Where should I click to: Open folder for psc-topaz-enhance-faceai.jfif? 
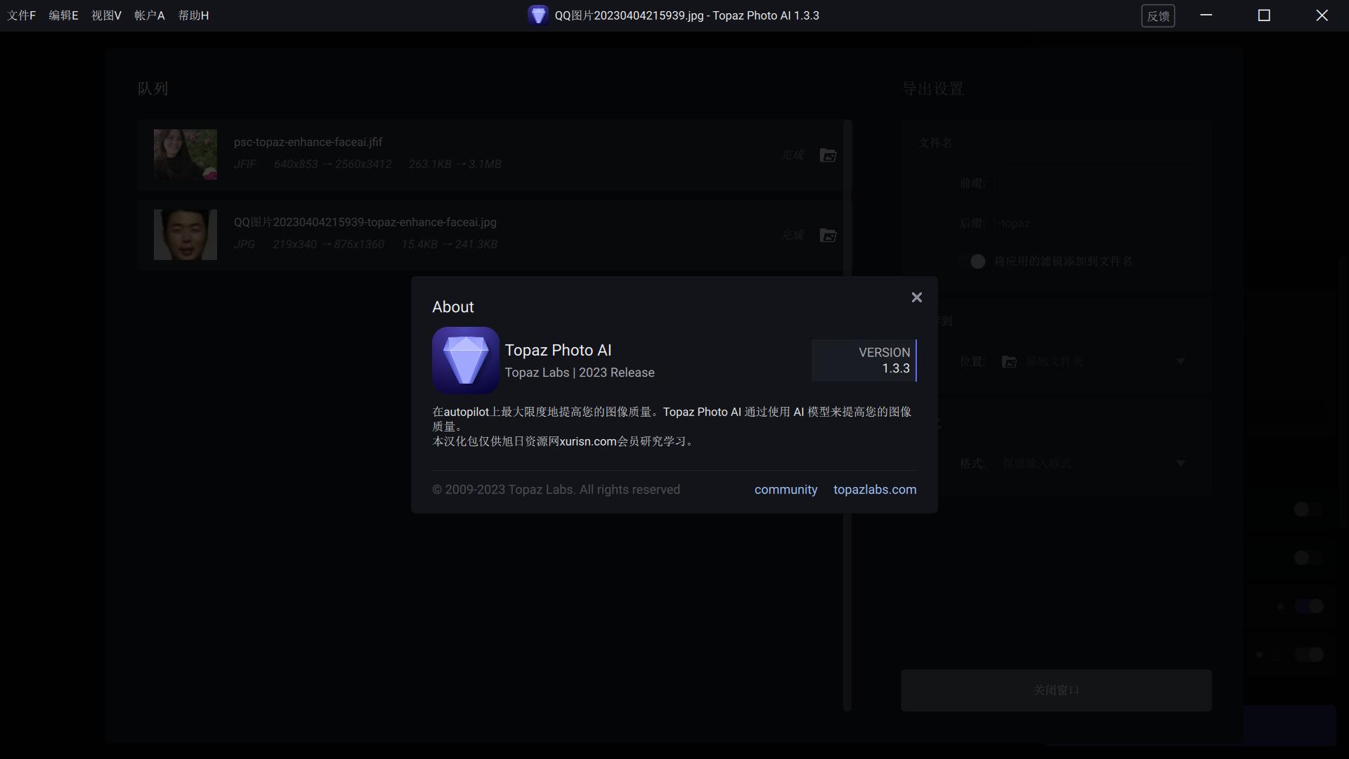coord(828,155)
